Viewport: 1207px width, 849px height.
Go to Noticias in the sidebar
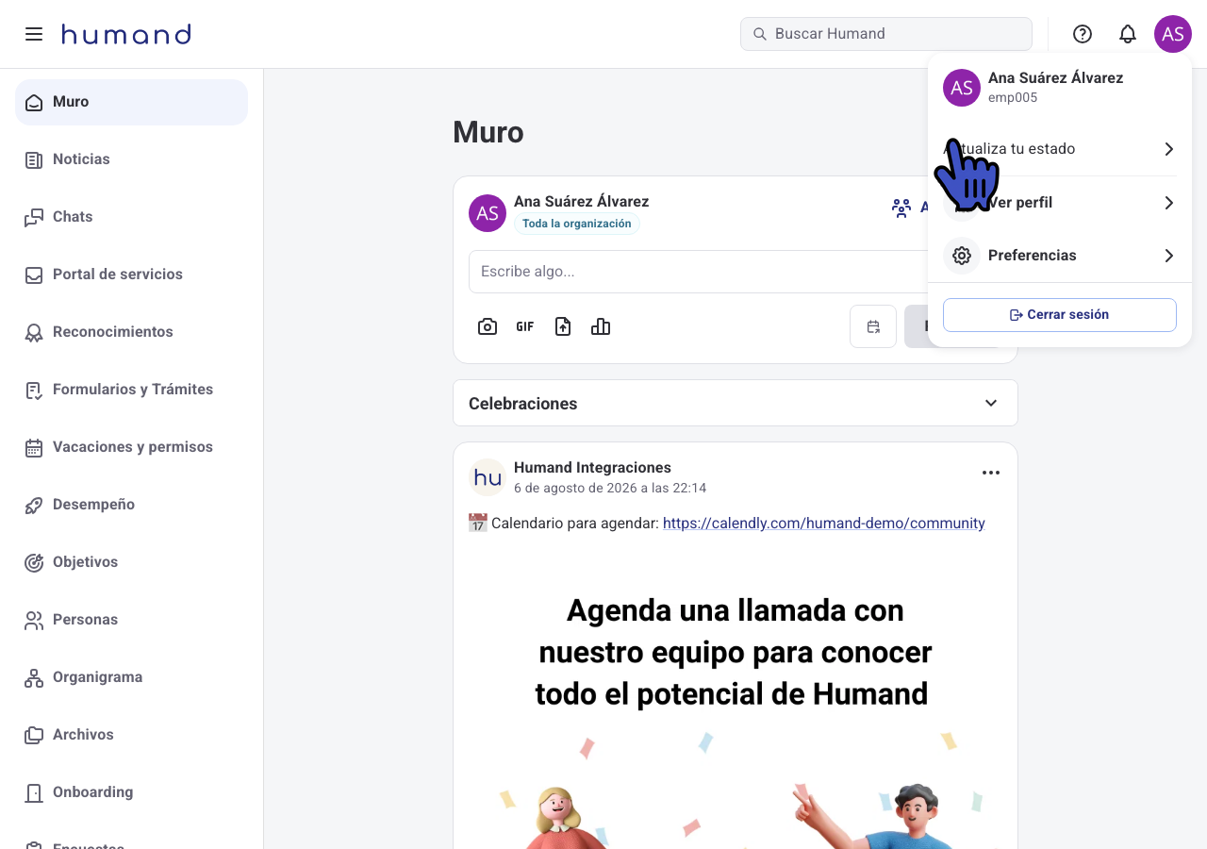[131, 159]
